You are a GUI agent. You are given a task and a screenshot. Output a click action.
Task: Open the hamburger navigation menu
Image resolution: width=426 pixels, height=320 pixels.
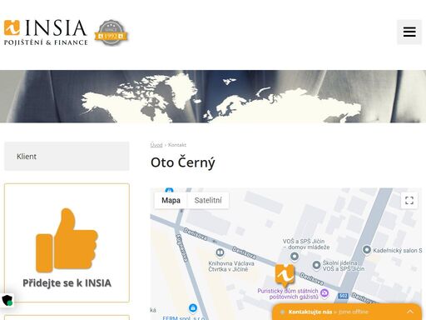click(409, 32)
